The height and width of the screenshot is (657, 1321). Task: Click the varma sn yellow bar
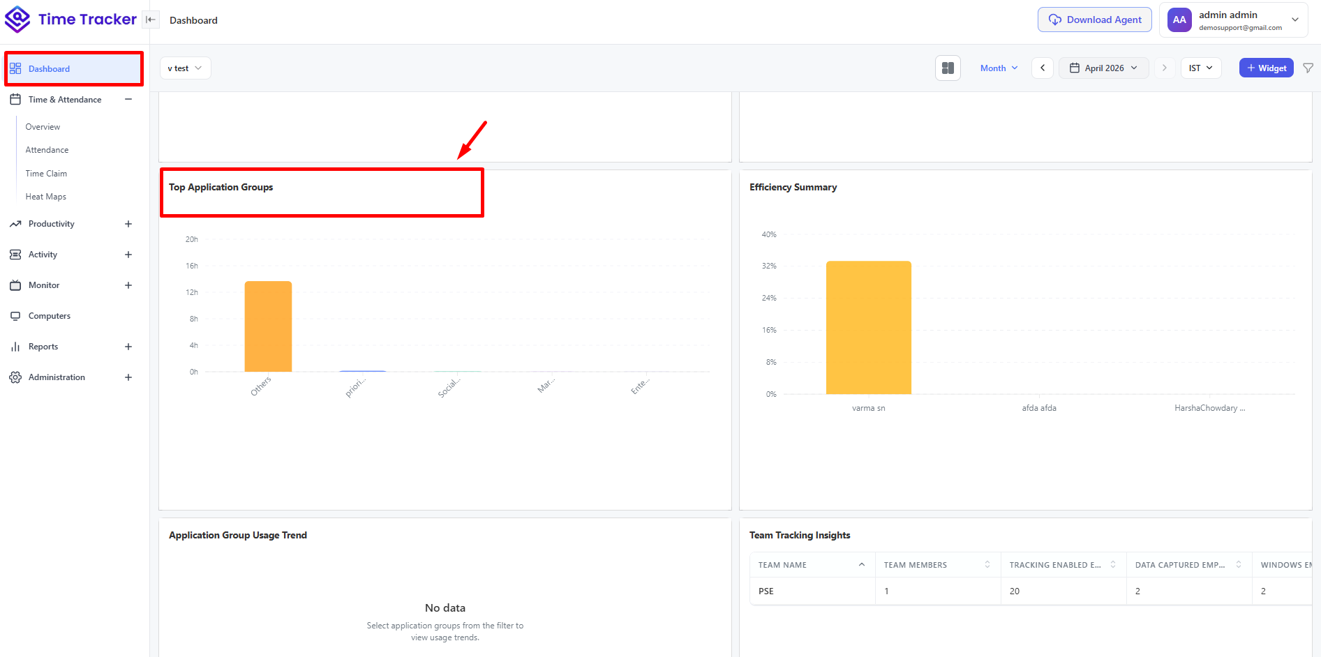tap(869, 328)
